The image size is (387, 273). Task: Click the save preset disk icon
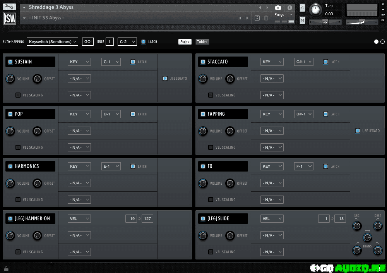257,18
